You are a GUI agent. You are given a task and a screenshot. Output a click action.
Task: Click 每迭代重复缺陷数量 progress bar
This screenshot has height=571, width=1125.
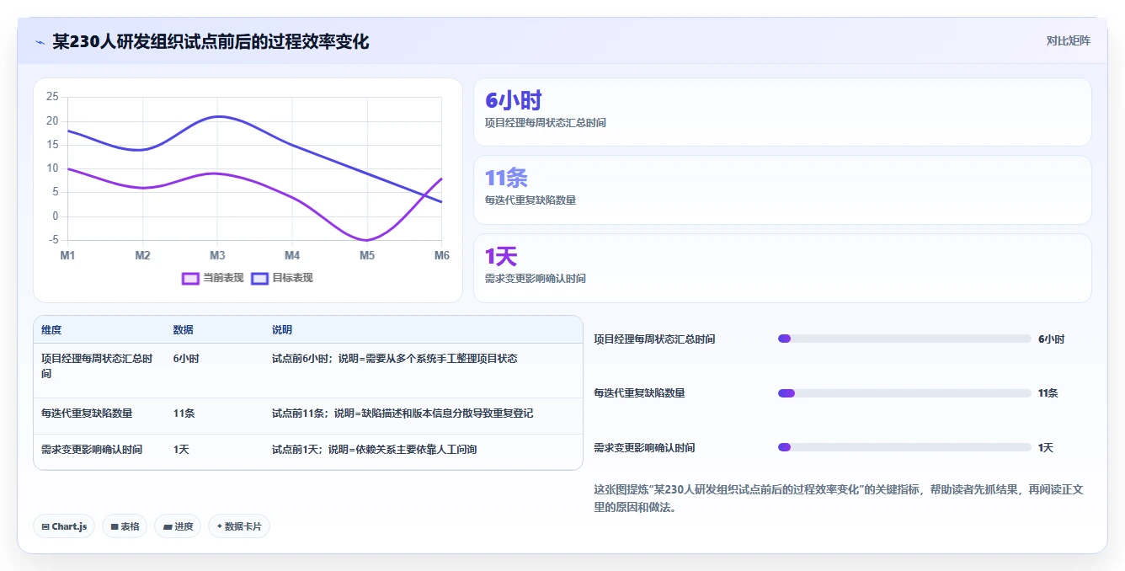(x=904, y=393)
